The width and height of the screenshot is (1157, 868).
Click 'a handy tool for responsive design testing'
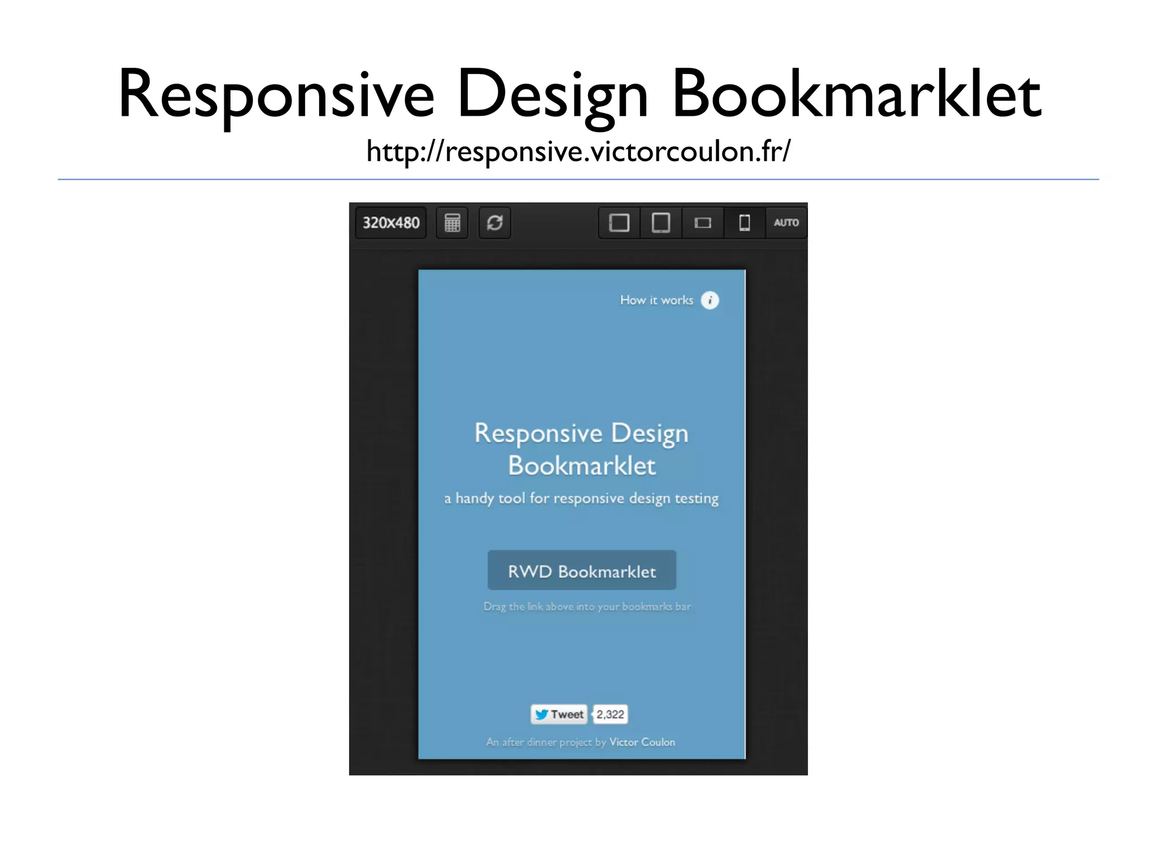coord(581,498)
